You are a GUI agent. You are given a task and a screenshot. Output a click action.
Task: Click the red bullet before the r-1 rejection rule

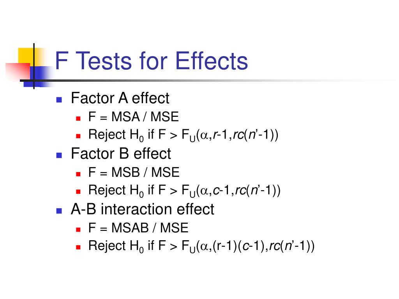[x=78, y=136]
